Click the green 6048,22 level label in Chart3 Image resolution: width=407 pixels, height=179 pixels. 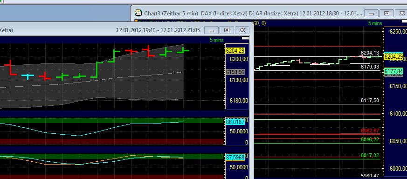tap(370, 139)
